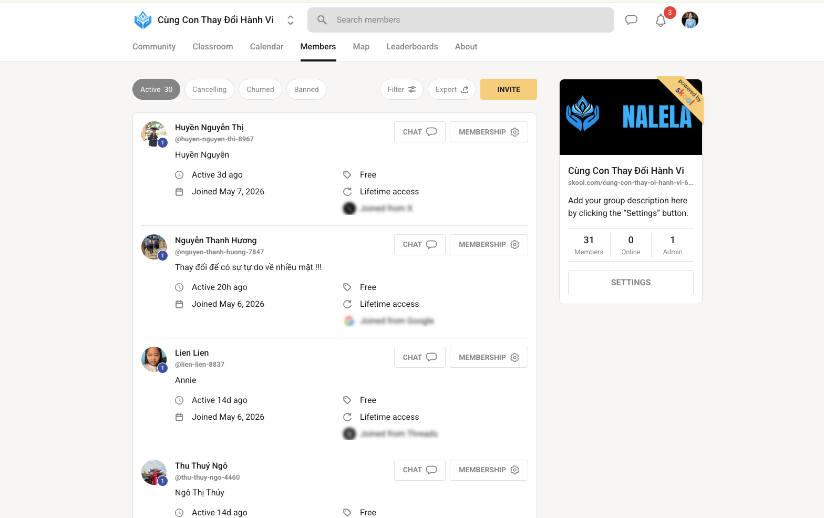Open the group switcher chevrons
The width and height of the screenshot is (824, 518).
click(291, 20)
